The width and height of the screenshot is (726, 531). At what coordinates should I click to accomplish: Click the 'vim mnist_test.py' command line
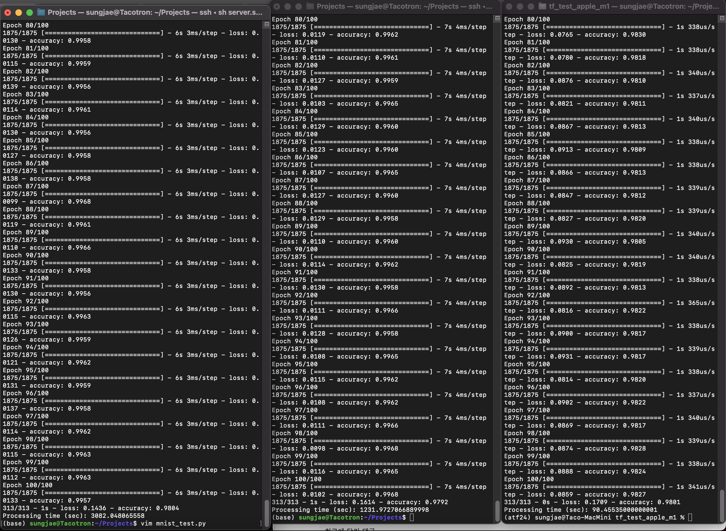173,523
